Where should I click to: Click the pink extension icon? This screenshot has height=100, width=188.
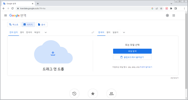[167, 8]
